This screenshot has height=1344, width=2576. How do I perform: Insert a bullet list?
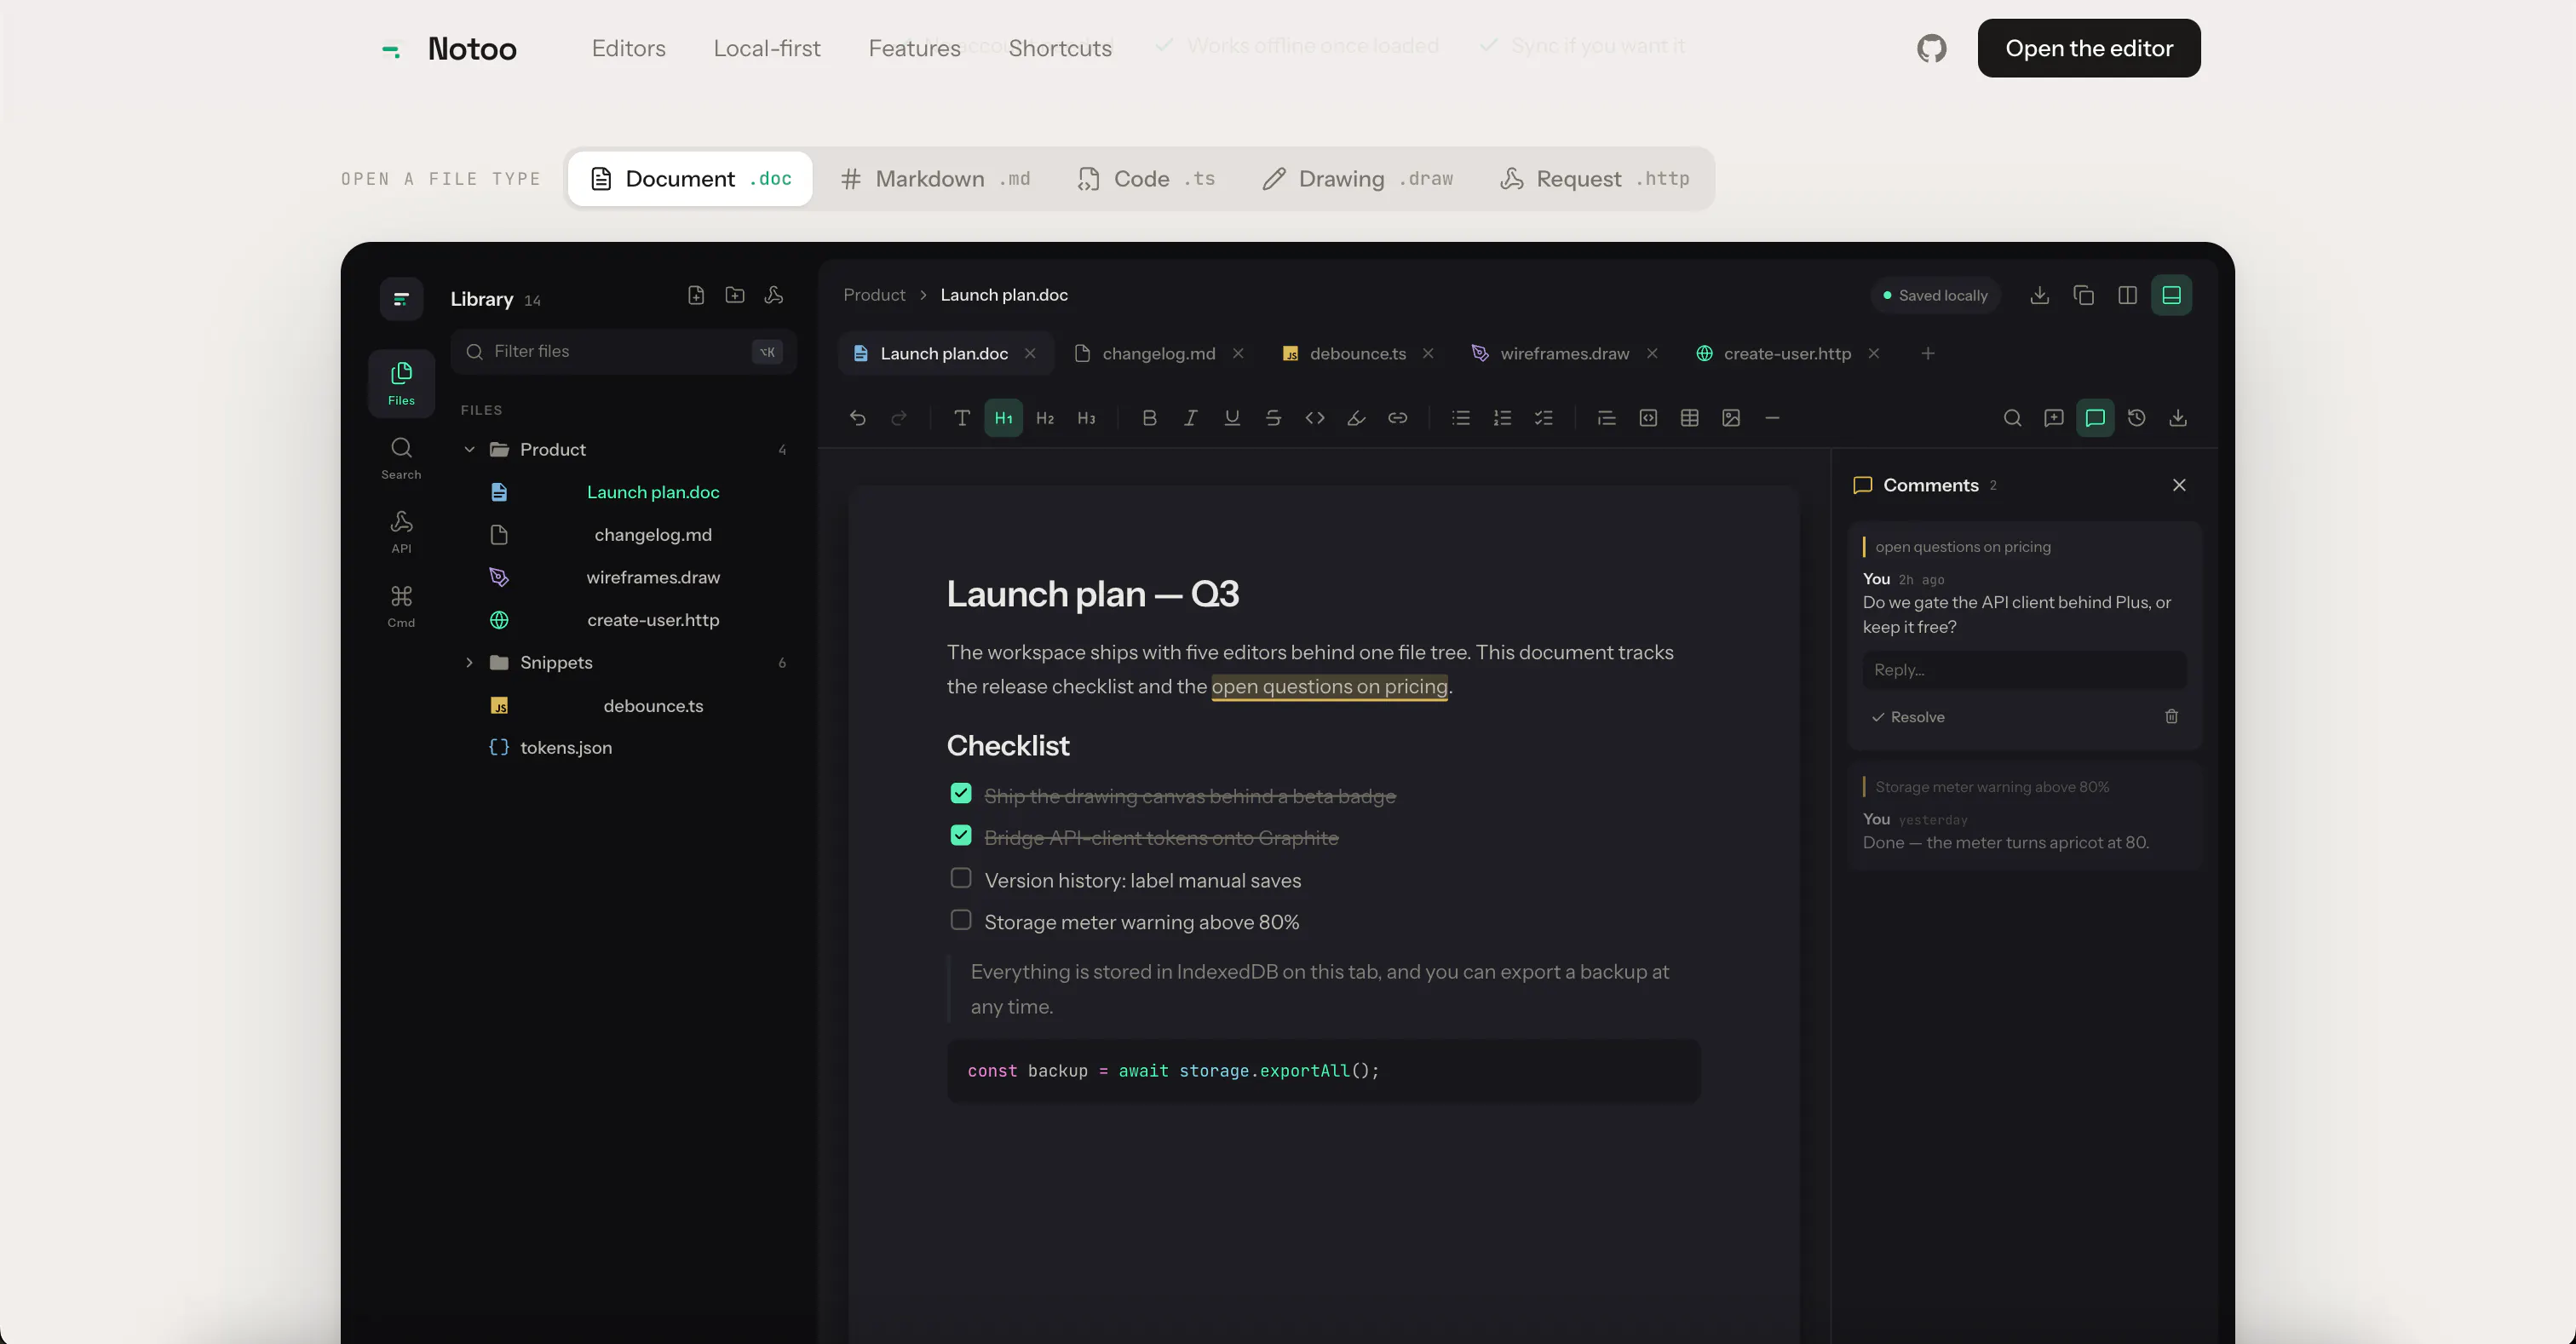click(x=1461, y=418)
